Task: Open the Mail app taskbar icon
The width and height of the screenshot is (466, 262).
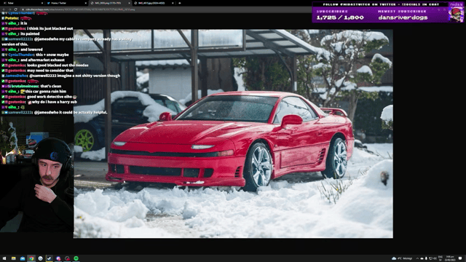Action: 23,258
